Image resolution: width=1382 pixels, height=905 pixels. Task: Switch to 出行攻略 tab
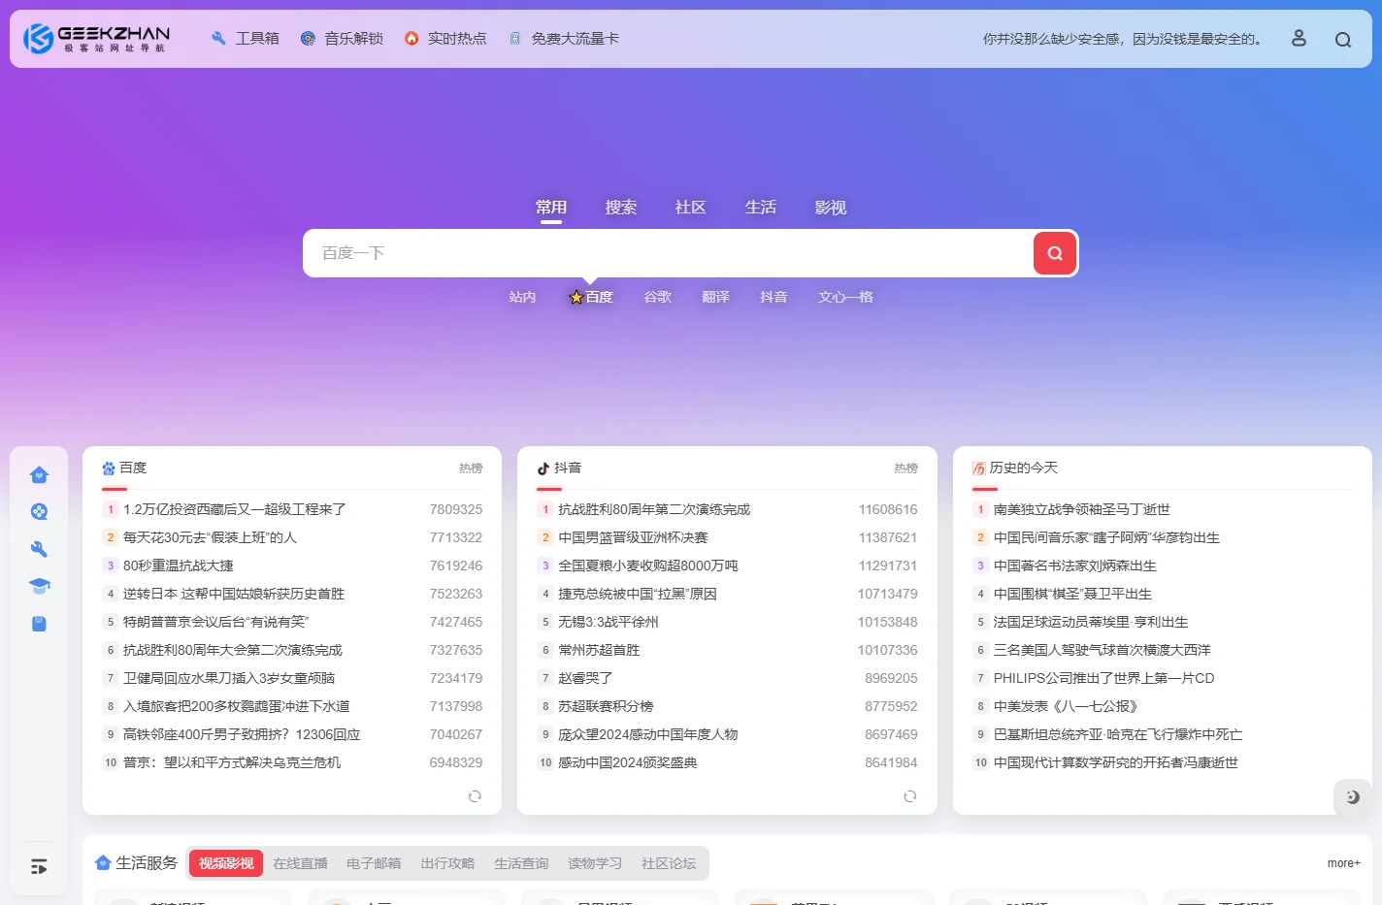click(x=447, y=863)
